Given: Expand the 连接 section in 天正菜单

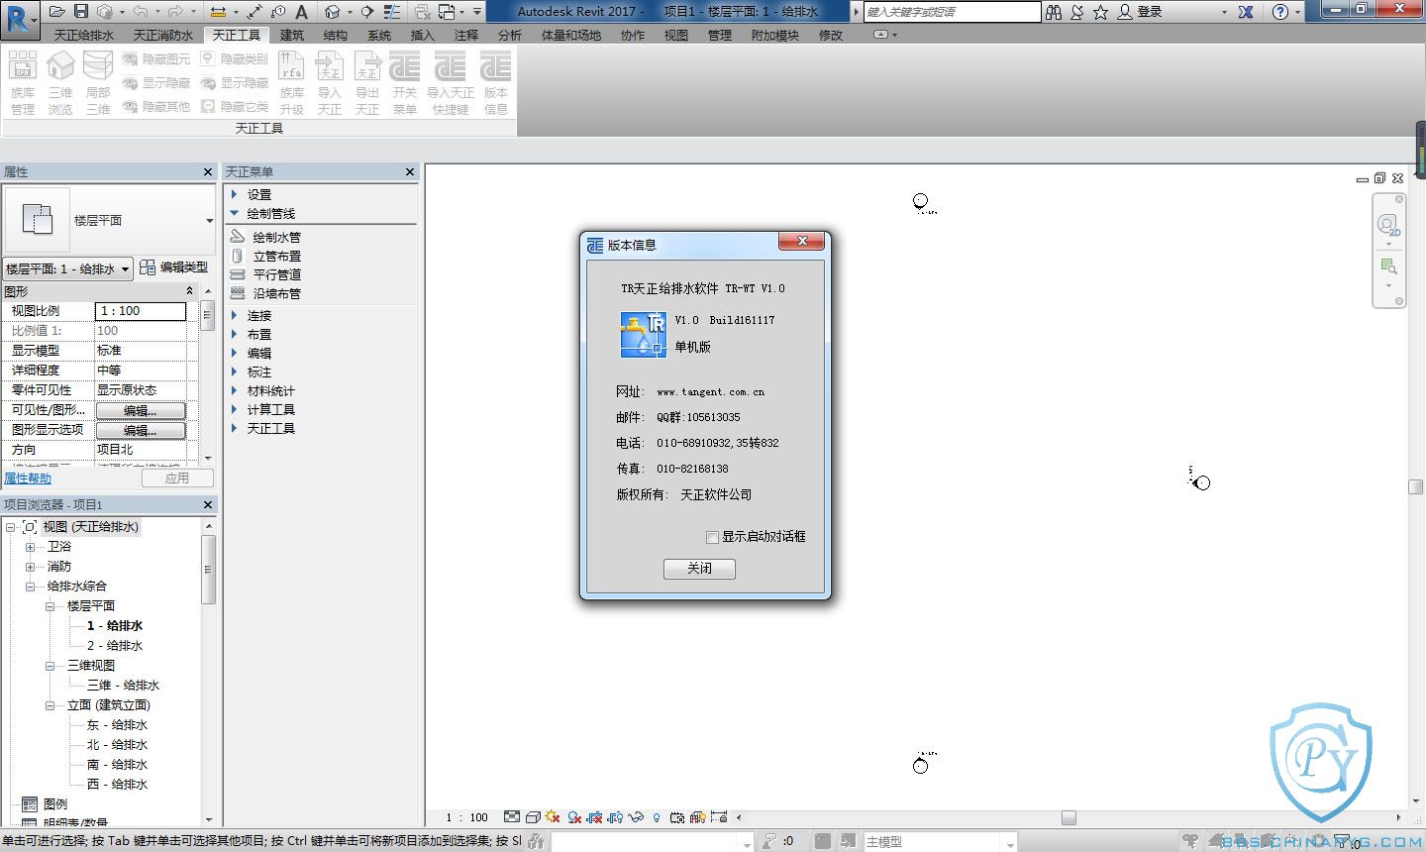Looking at the screenshot, I should coord(235,315).
